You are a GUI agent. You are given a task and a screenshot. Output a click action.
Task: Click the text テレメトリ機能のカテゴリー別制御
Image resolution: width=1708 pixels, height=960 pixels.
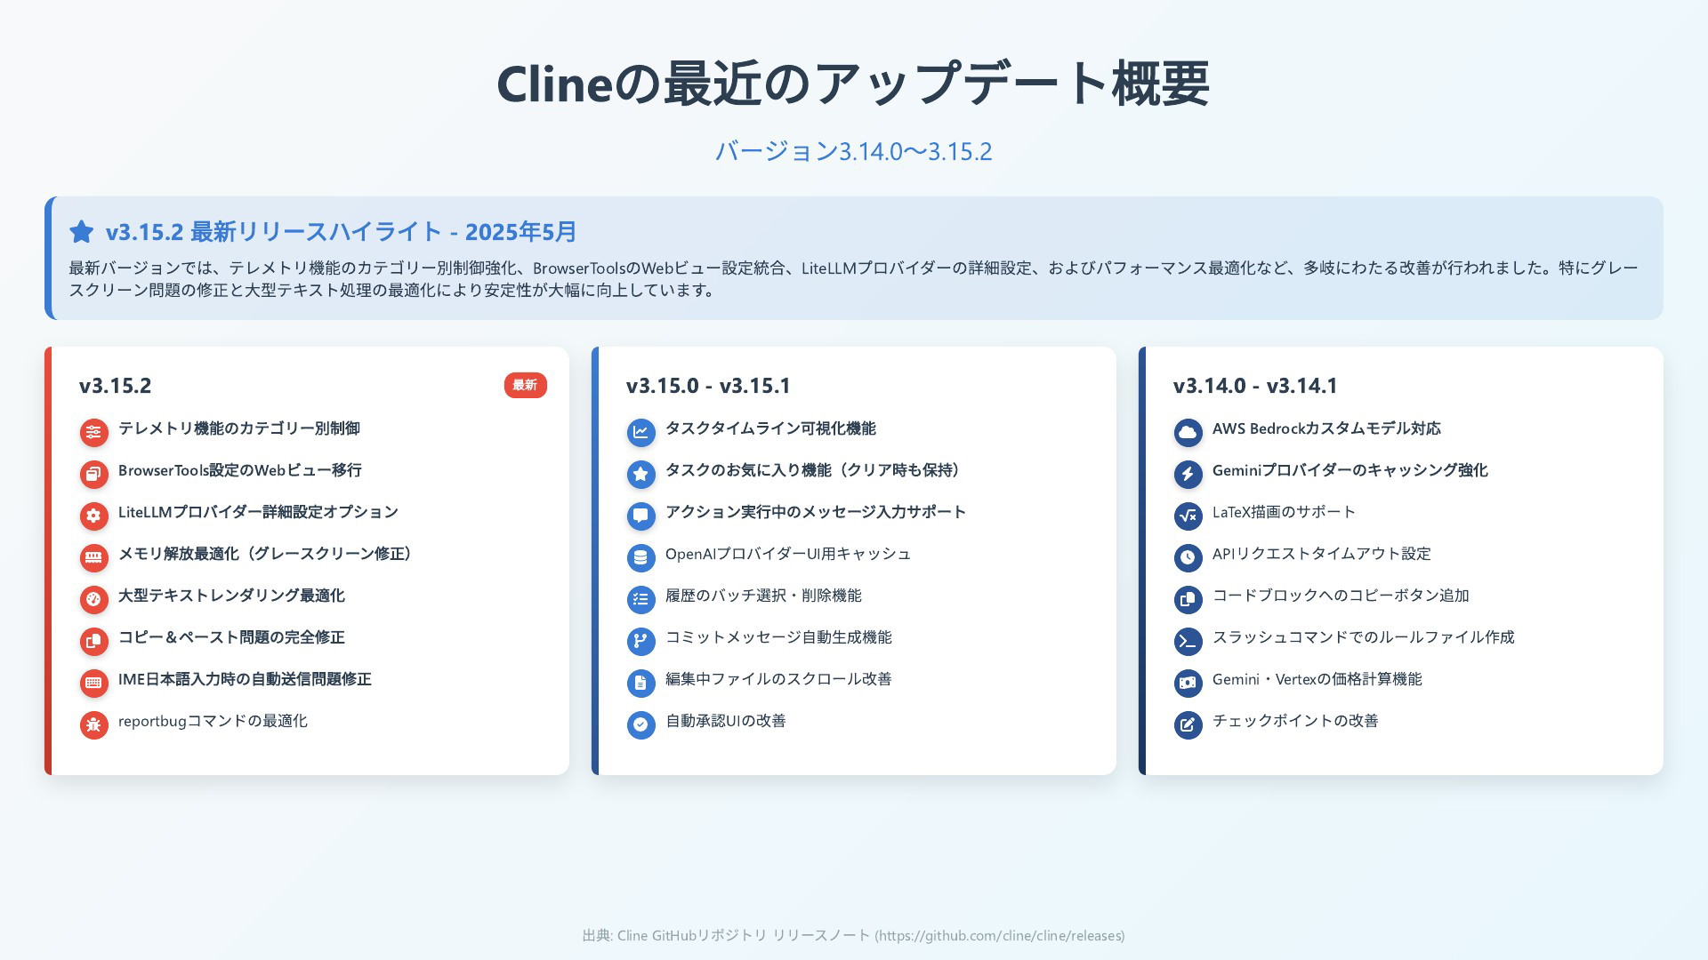pyautogui.click(x=239, y=428)
